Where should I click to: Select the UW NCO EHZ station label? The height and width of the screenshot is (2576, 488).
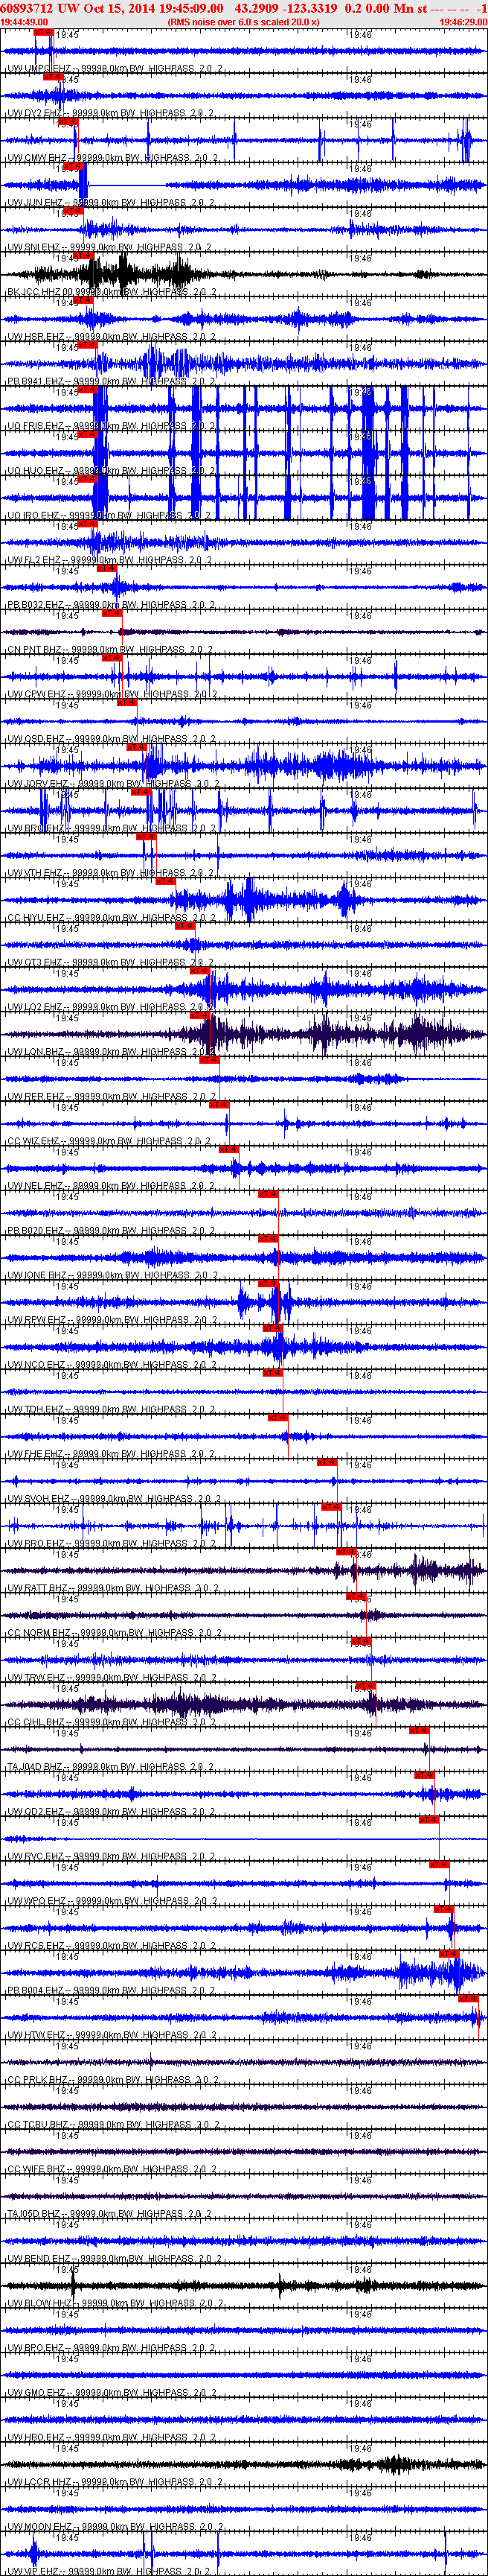(x=112, y=1365)
